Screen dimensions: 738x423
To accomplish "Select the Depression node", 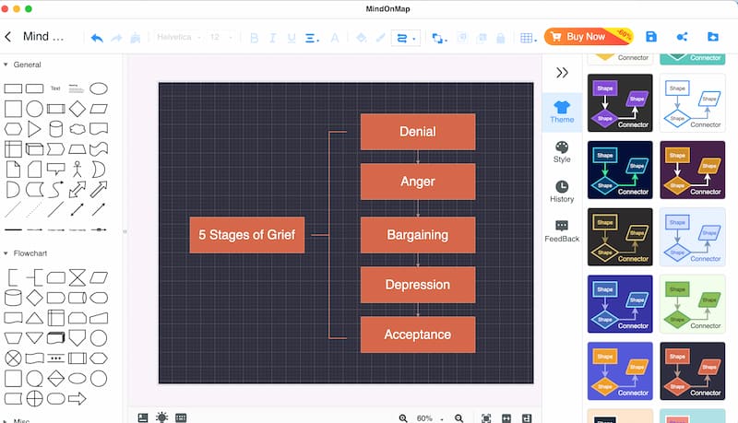I will click(418, 285).
